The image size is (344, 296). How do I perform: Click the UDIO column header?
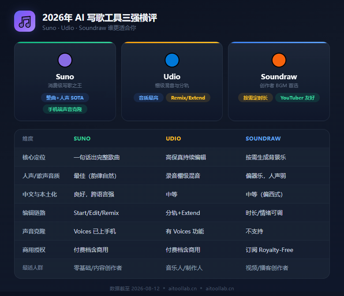[173, 138]
